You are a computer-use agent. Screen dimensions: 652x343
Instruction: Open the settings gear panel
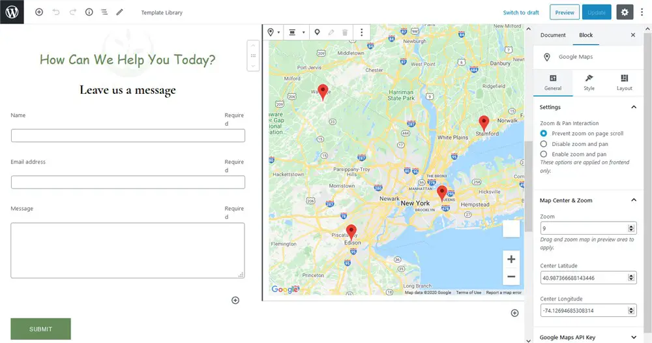[x=625, y=12]
